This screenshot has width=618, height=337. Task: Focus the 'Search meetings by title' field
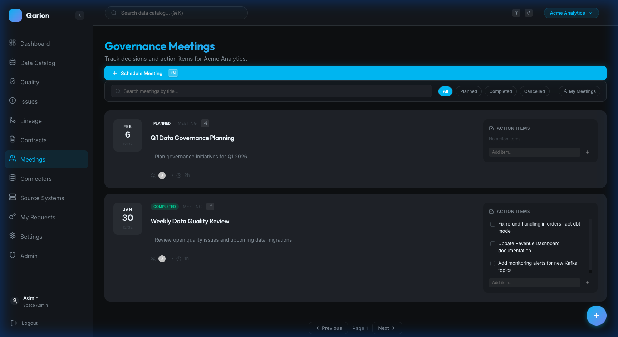(x=272, y=91)
